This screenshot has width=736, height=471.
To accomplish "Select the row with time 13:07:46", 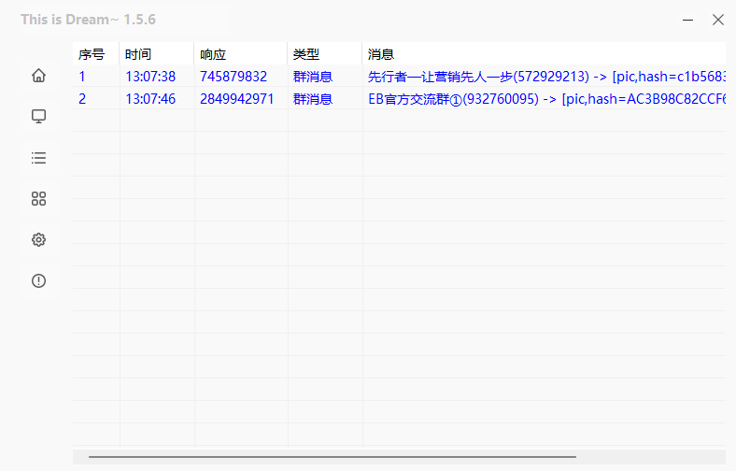I will pyautogui.click(x=150, y=99).
